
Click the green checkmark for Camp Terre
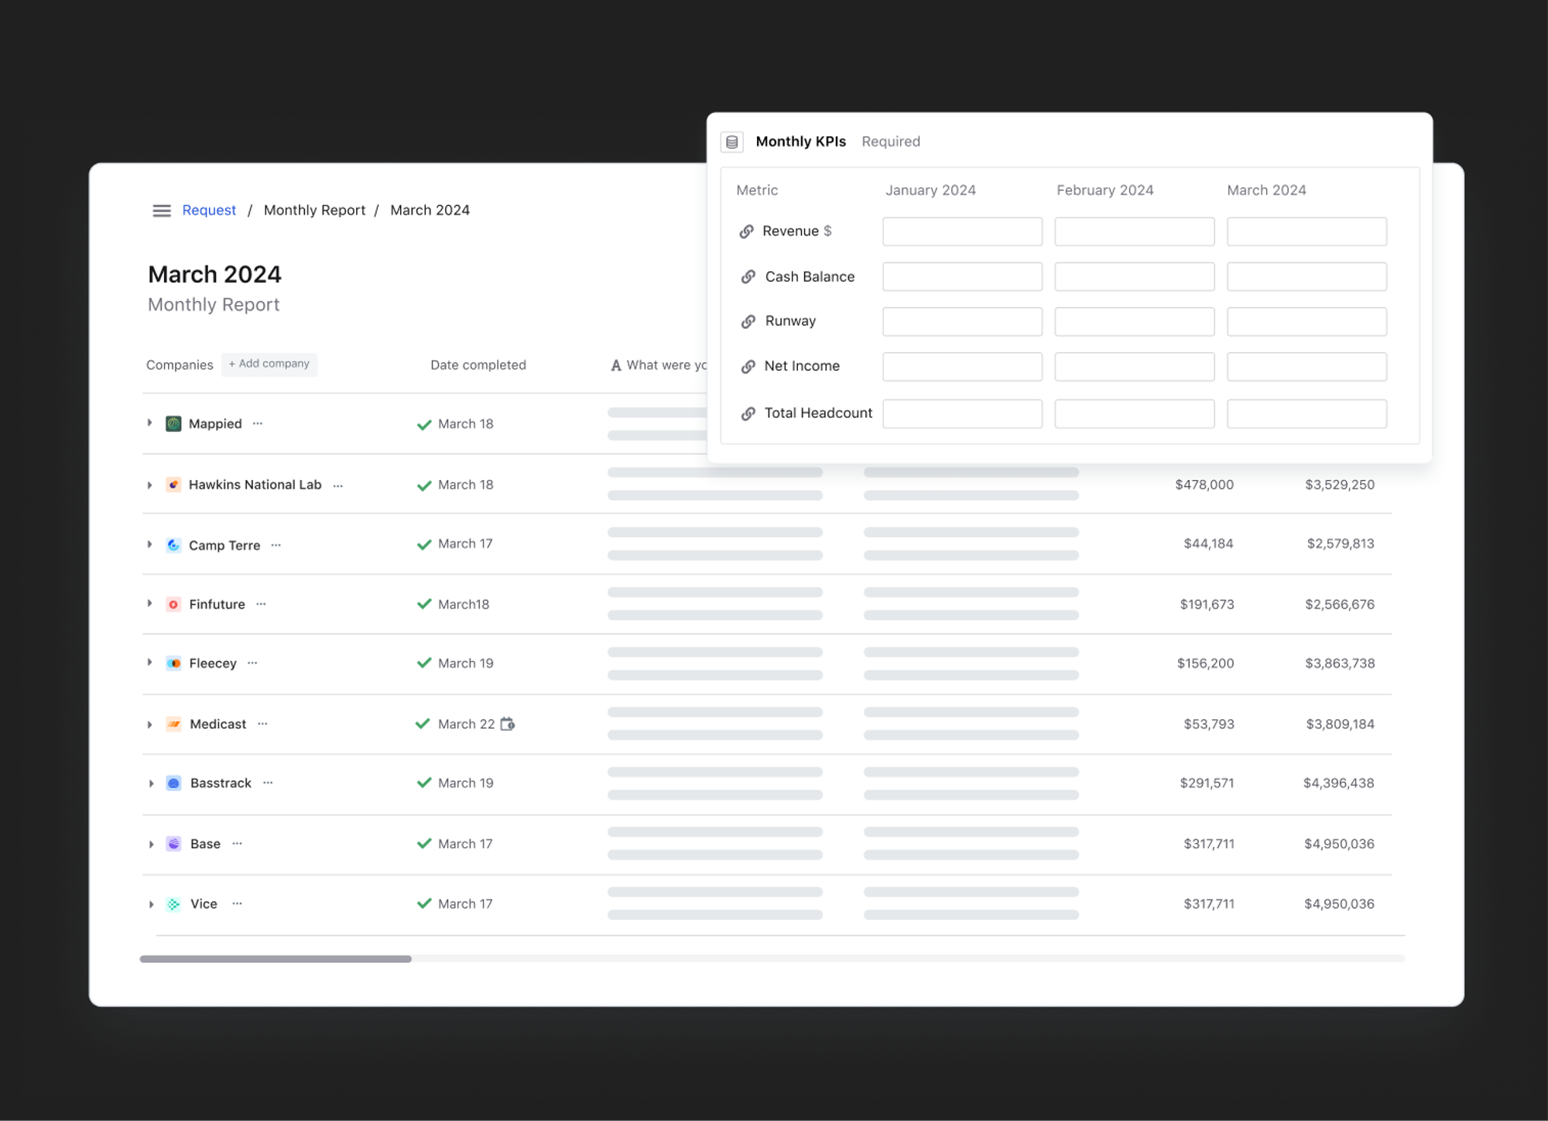point(424,544)
